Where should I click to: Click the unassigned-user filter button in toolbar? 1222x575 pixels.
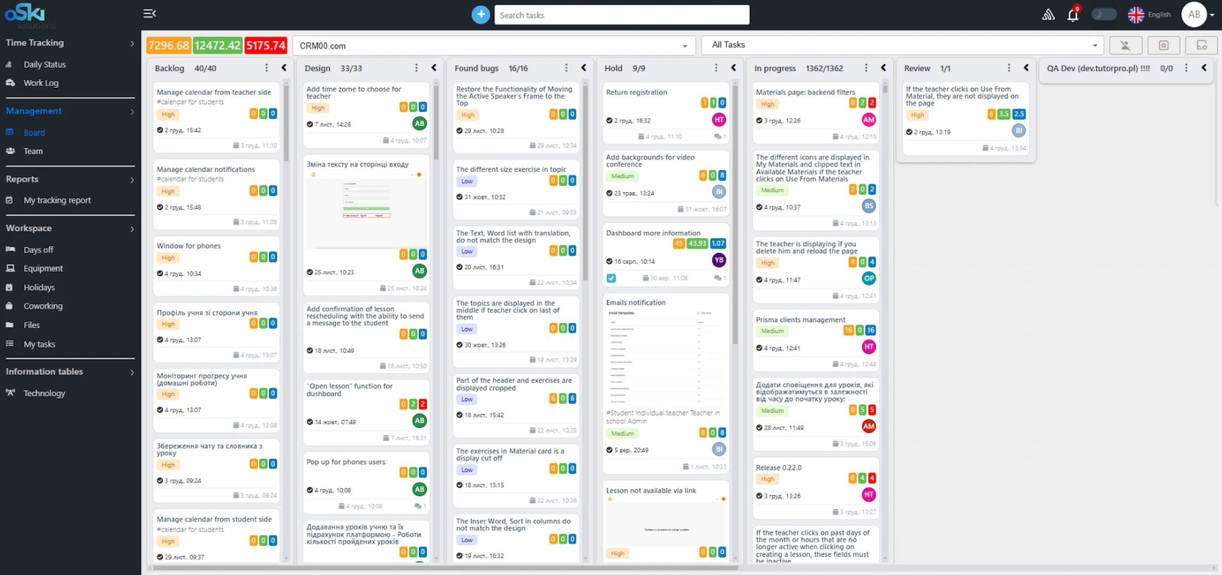pyautogui.click(x=1126, y=45)
